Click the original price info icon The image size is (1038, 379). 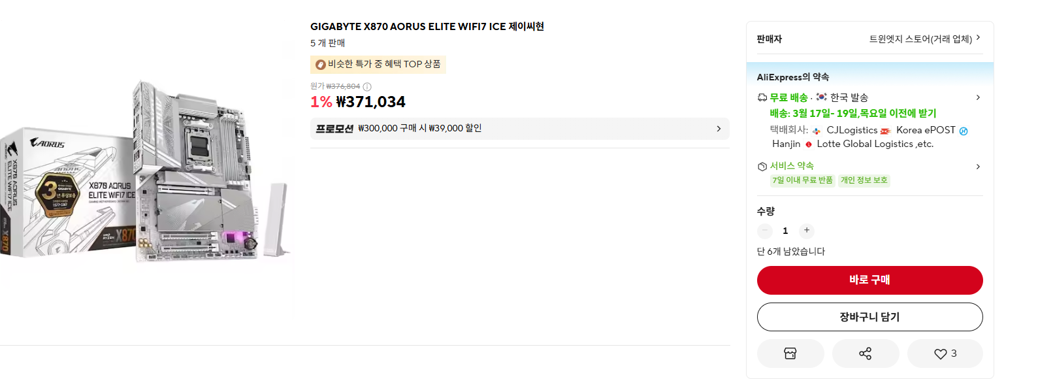tap(367, 87)
